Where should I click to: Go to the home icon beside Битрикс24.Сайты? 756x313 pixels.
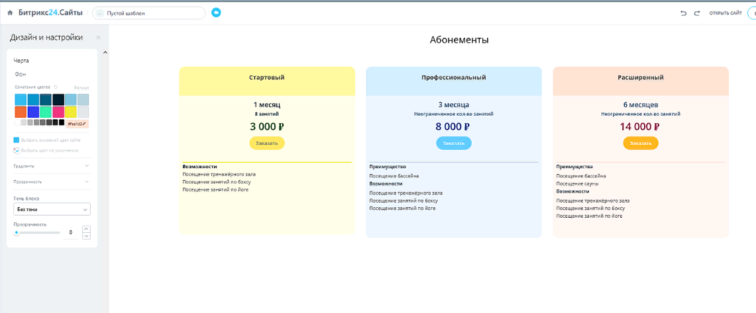point(10,13)
